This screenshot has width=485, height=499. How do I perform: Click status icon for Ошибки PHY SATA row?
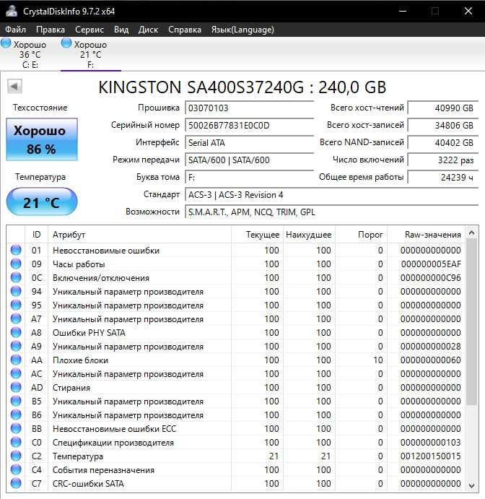coord(16,332)
